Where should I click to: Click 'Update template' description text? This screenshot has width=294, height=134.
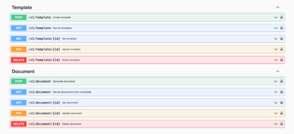point(71,50)
